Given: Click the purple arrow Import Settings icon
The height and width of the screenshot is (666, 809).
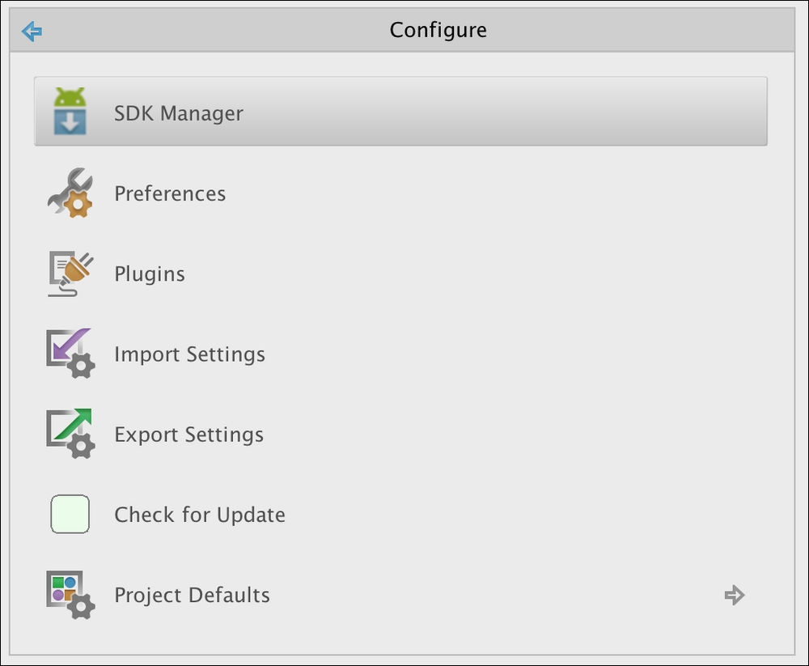Looking at the screenshot, I should (x=70, y=354).
